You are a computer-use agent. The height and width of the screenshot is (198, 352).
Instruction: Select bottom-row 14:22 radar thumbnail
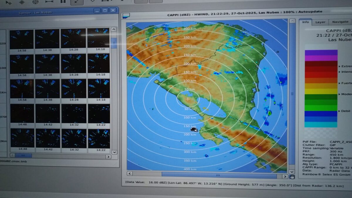[x=99, y=138]
